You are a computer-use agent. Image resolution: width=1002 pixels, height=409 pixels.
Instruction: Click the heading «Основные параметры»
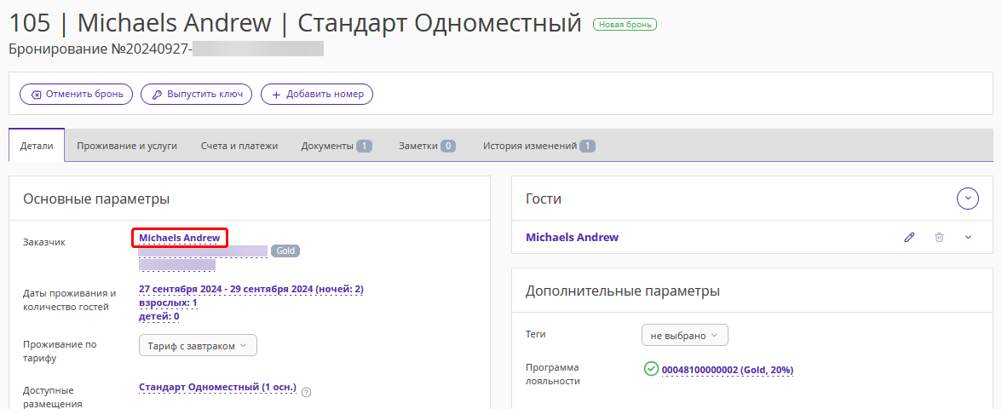pyautogui.click(x=96, y=199)
